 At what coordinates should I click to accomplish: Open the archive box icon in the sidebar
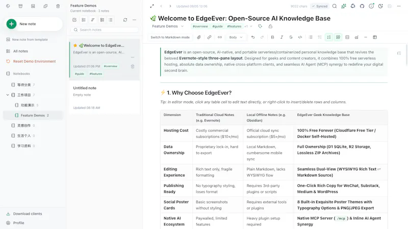point(20,6)
